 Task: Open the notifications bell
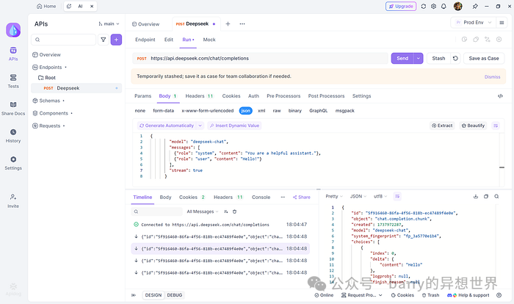tap(444, 6)
